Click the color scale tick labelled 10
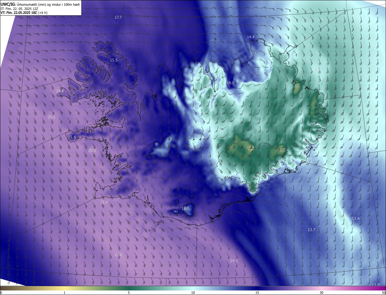 pyautogui.click(x=193, y=293)
